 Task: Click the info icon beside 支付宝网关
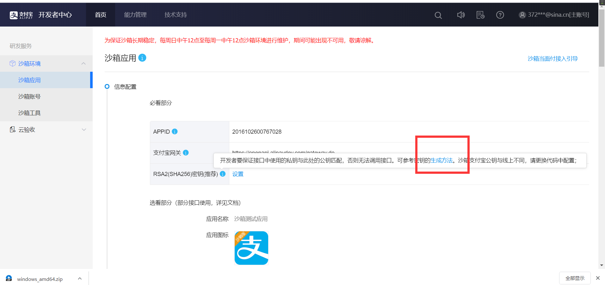tap(186, 153)
